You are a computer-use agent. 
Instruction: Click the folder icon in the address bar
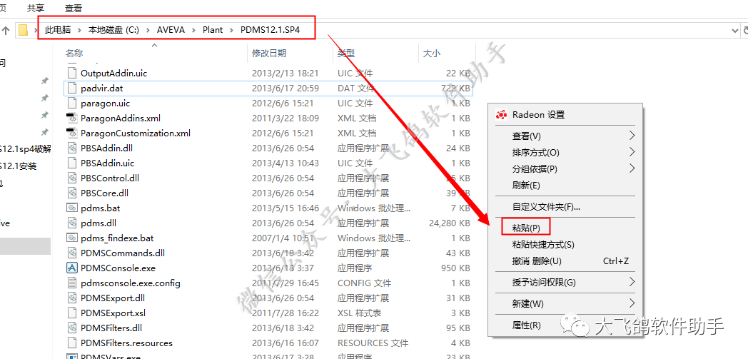(24, 31)
